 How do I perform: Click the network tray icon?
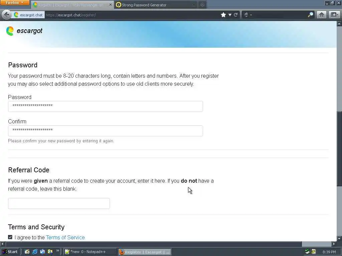[308, 252]
